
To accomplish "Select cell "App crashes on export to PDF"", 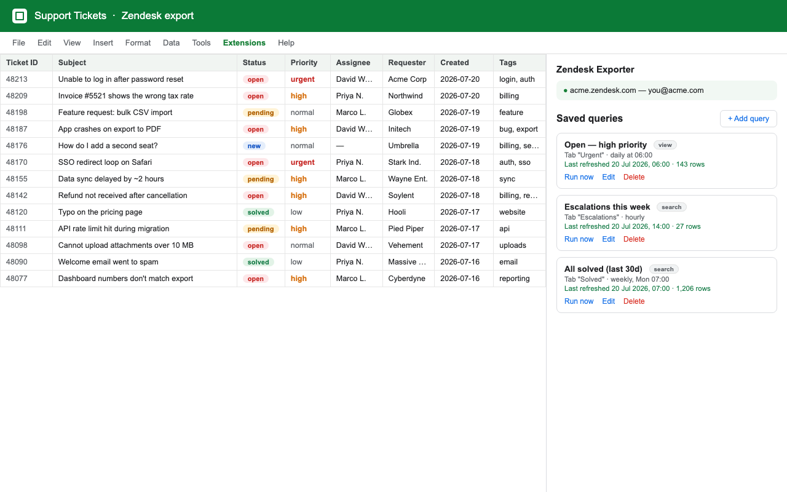I will 145,129.
